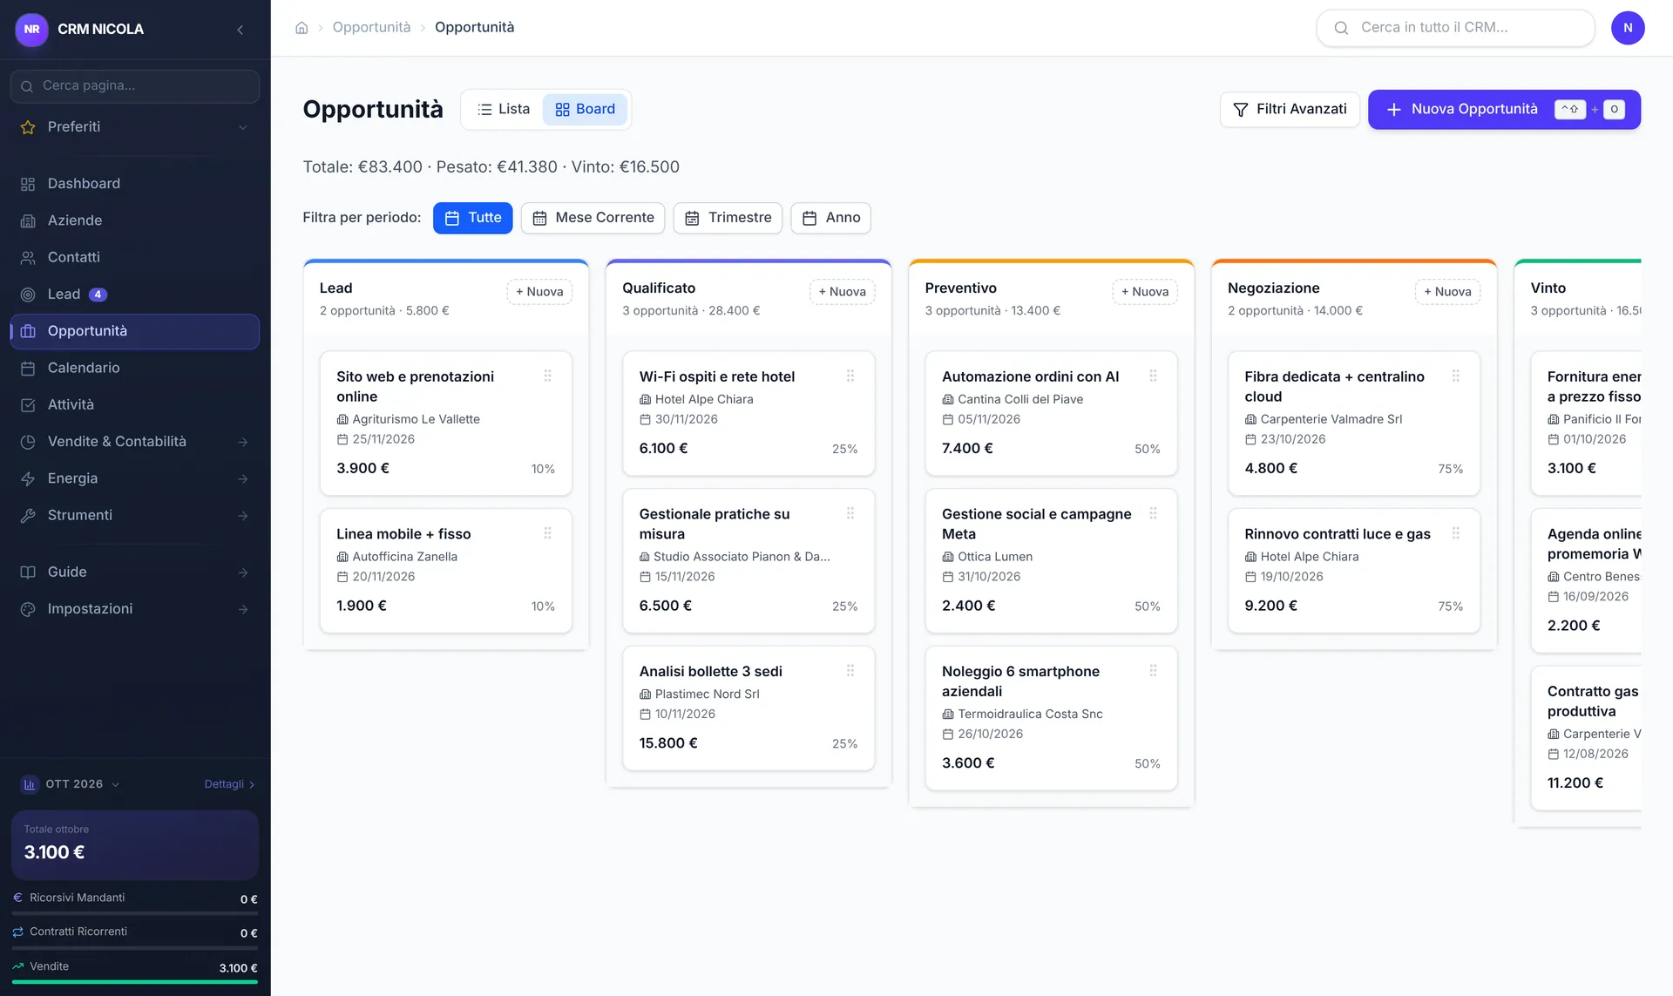The width and height of the screenshot is (1673, 996).
Task: Open Attività in the sidebar
Action: pyautogui.click(x=135, y=404)
